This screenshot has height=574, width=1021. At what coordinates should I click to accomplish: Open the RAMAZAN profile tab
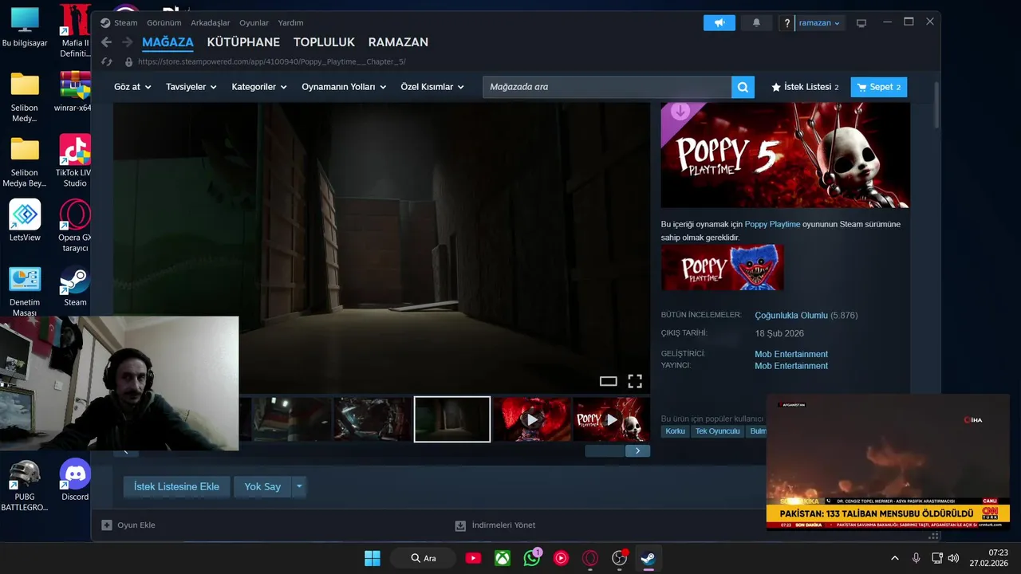click(x=398, y=42)
